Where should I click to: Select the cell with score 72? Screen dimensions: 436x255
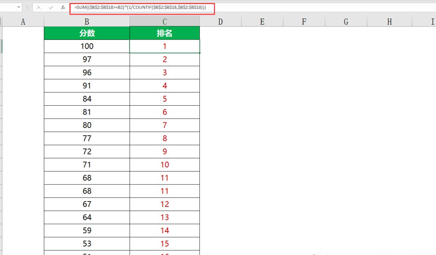point(87,151)
